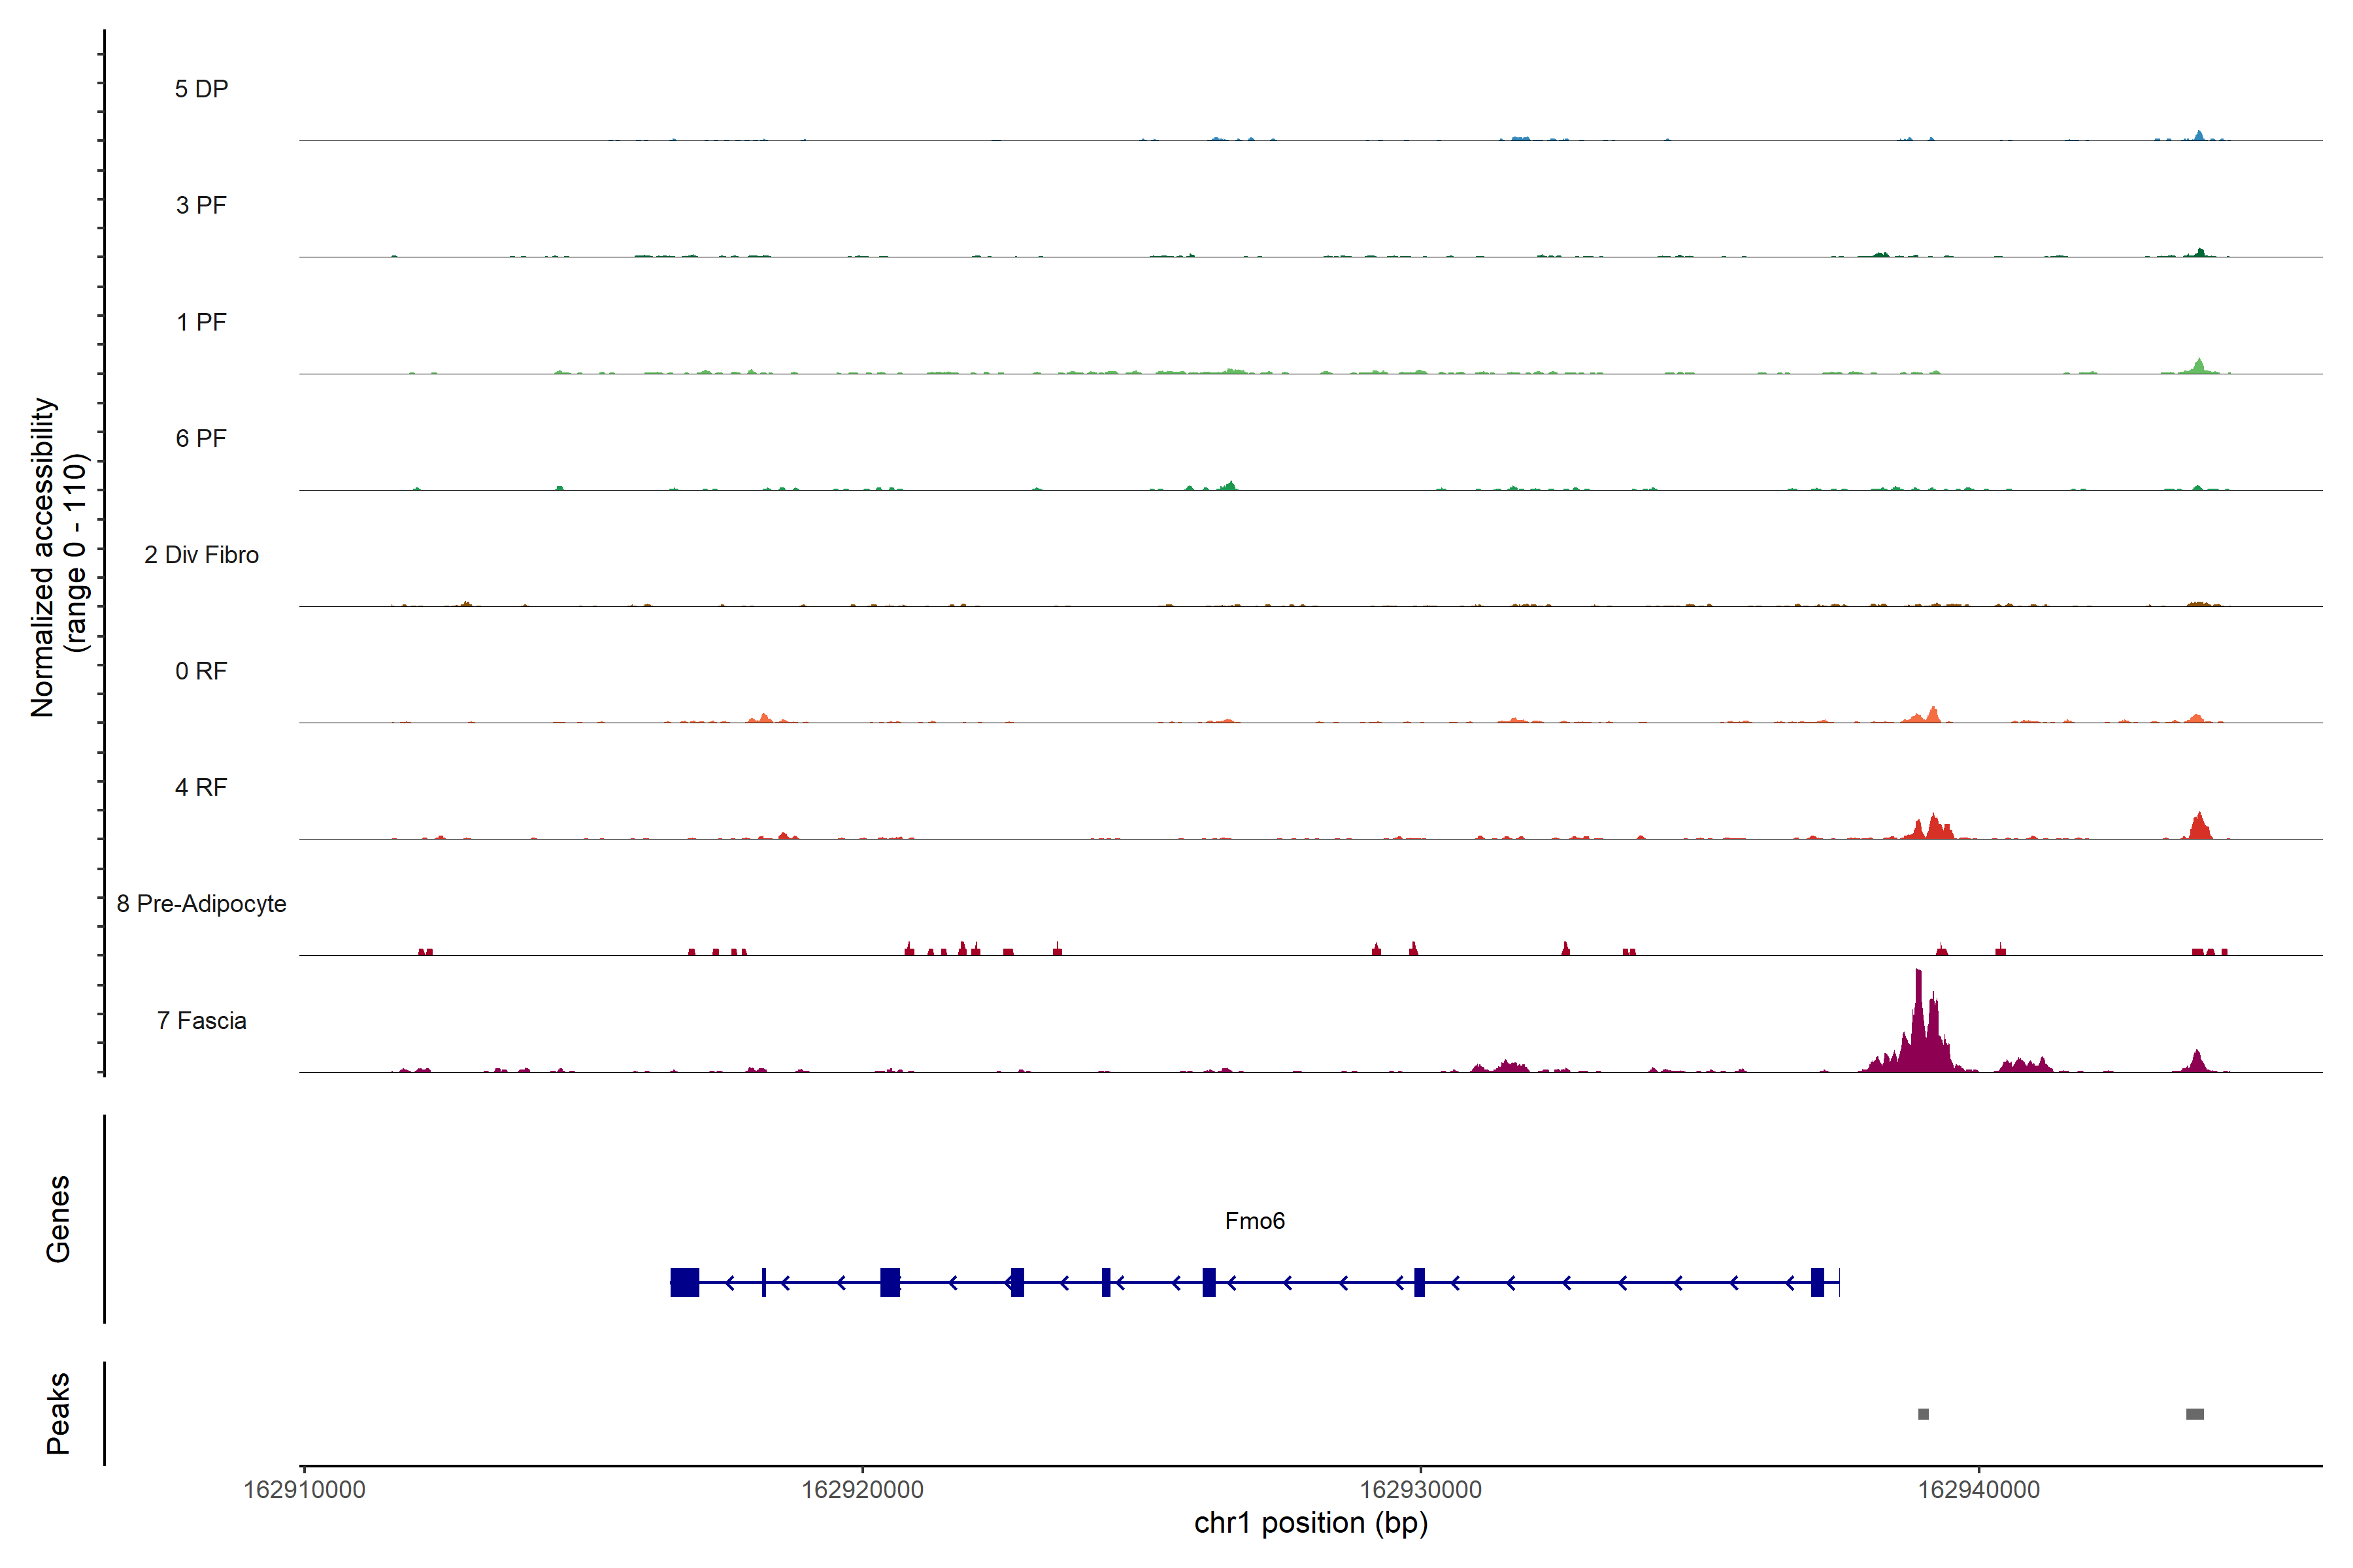The image size is (2353, 1568).
Task: Click the Fmo6 gene name label
Action: (1254, 1221)
